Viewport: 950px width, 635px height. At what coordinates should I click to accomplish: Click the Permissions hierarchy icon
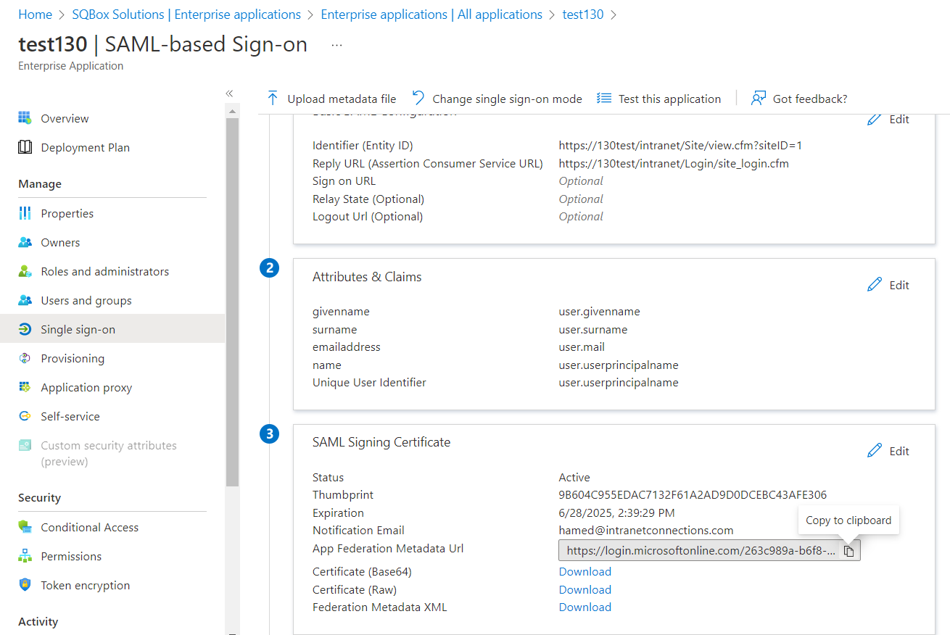pos(25,556)
